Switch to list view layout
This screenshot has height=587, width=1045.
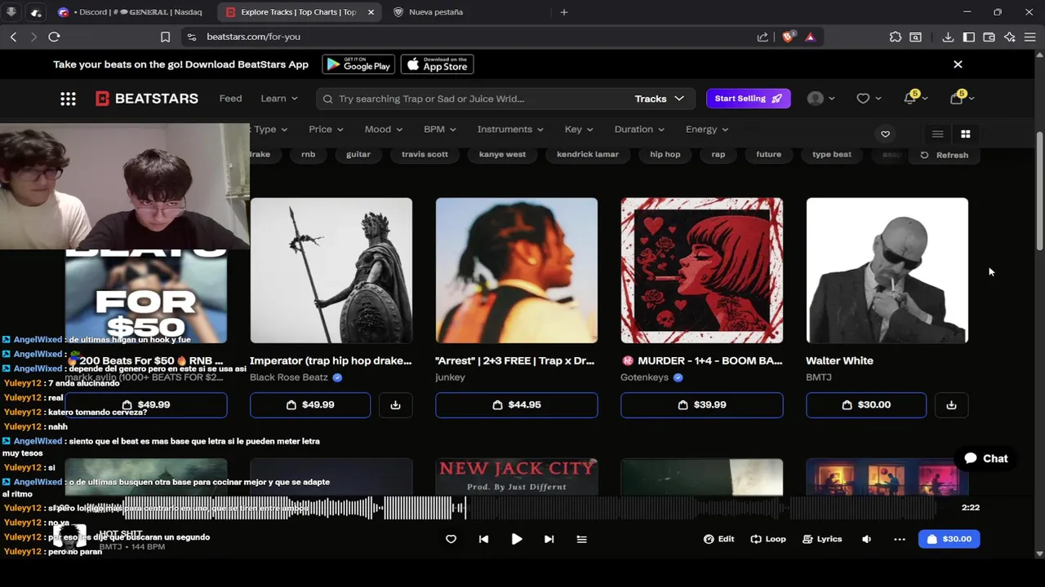click(x=937, y=134)
